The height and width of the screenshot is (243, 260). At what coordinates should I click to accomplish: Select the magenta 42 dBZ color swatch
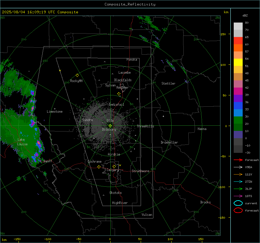tap(238, 91)
